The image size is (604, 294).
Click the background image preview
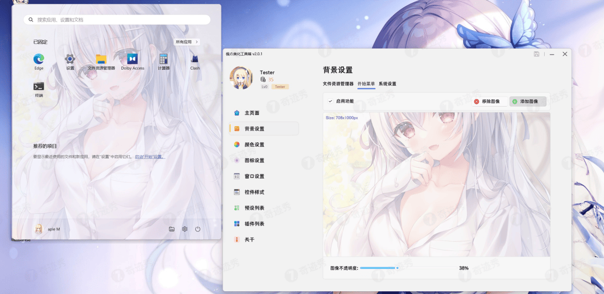[x=436, y=185]
